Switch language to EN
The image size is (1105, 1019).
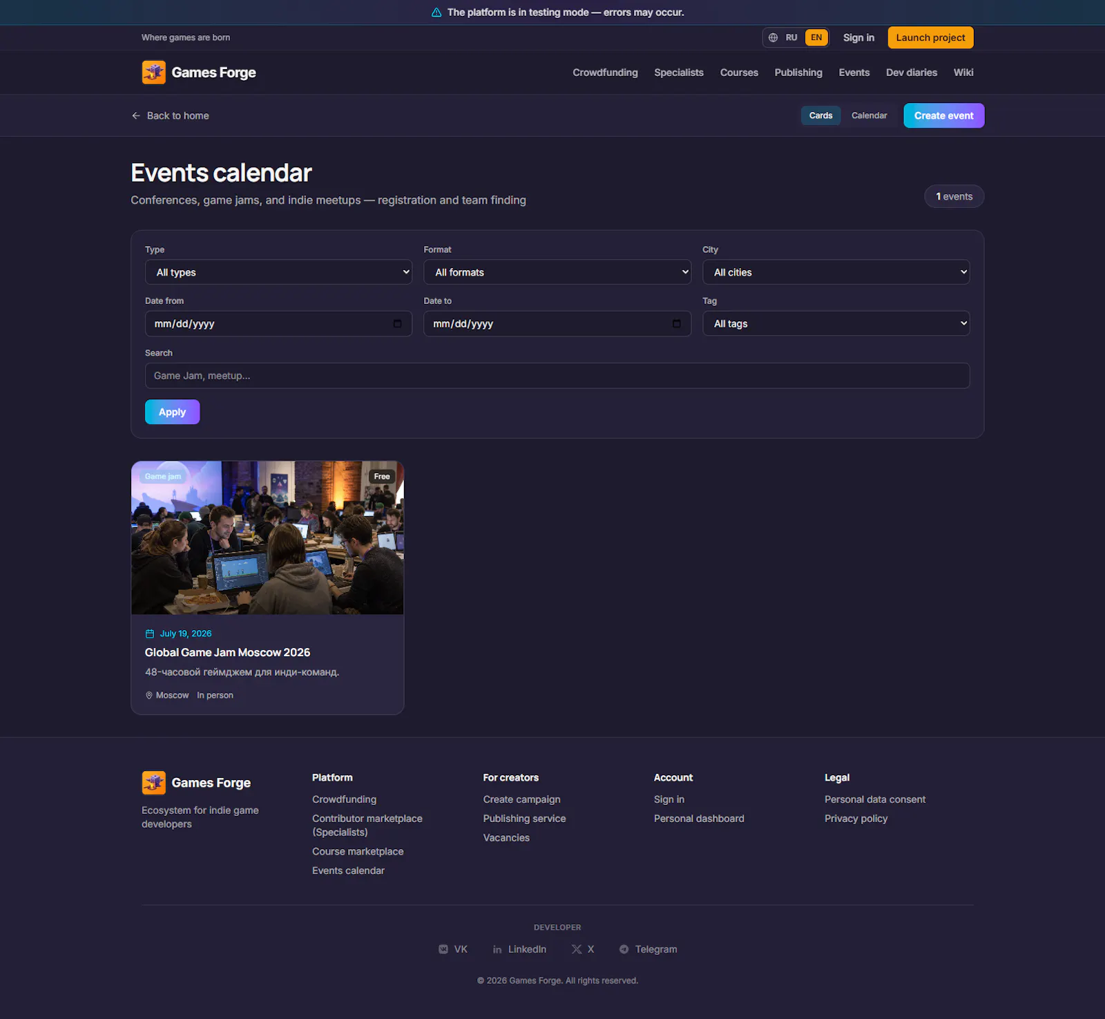tap(816, 37)
